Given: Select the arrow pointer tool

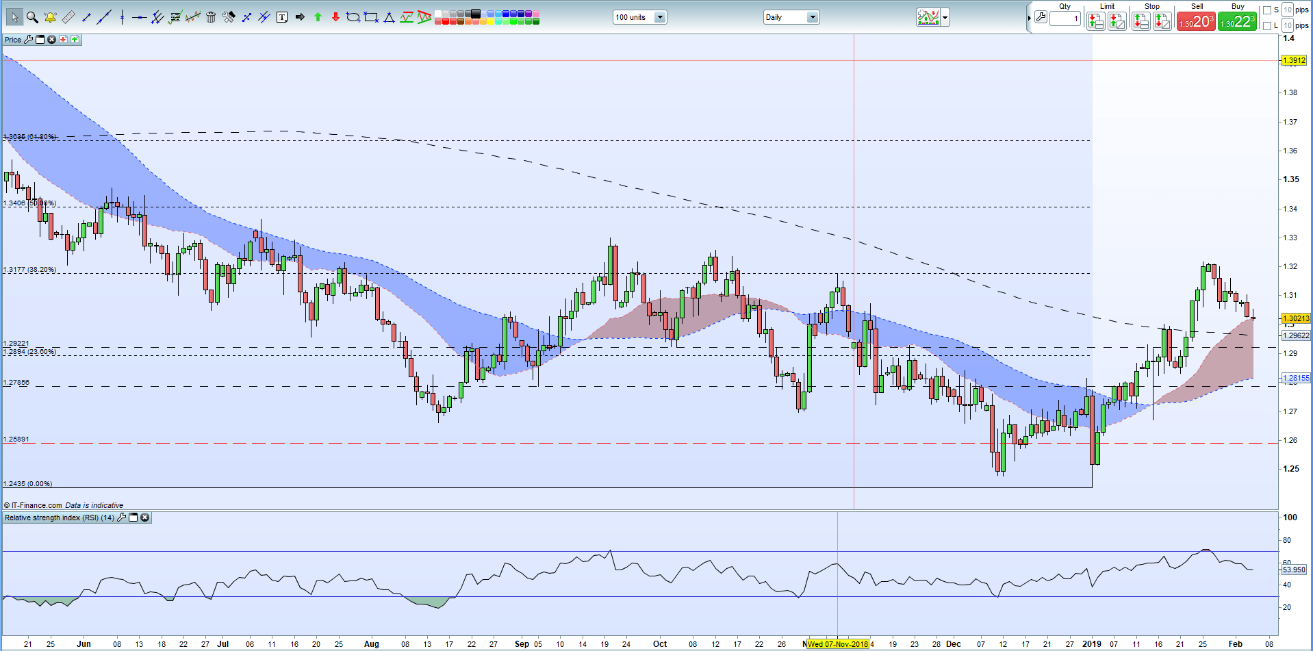Looking at the screenshot, I should [x=14, y=17].
